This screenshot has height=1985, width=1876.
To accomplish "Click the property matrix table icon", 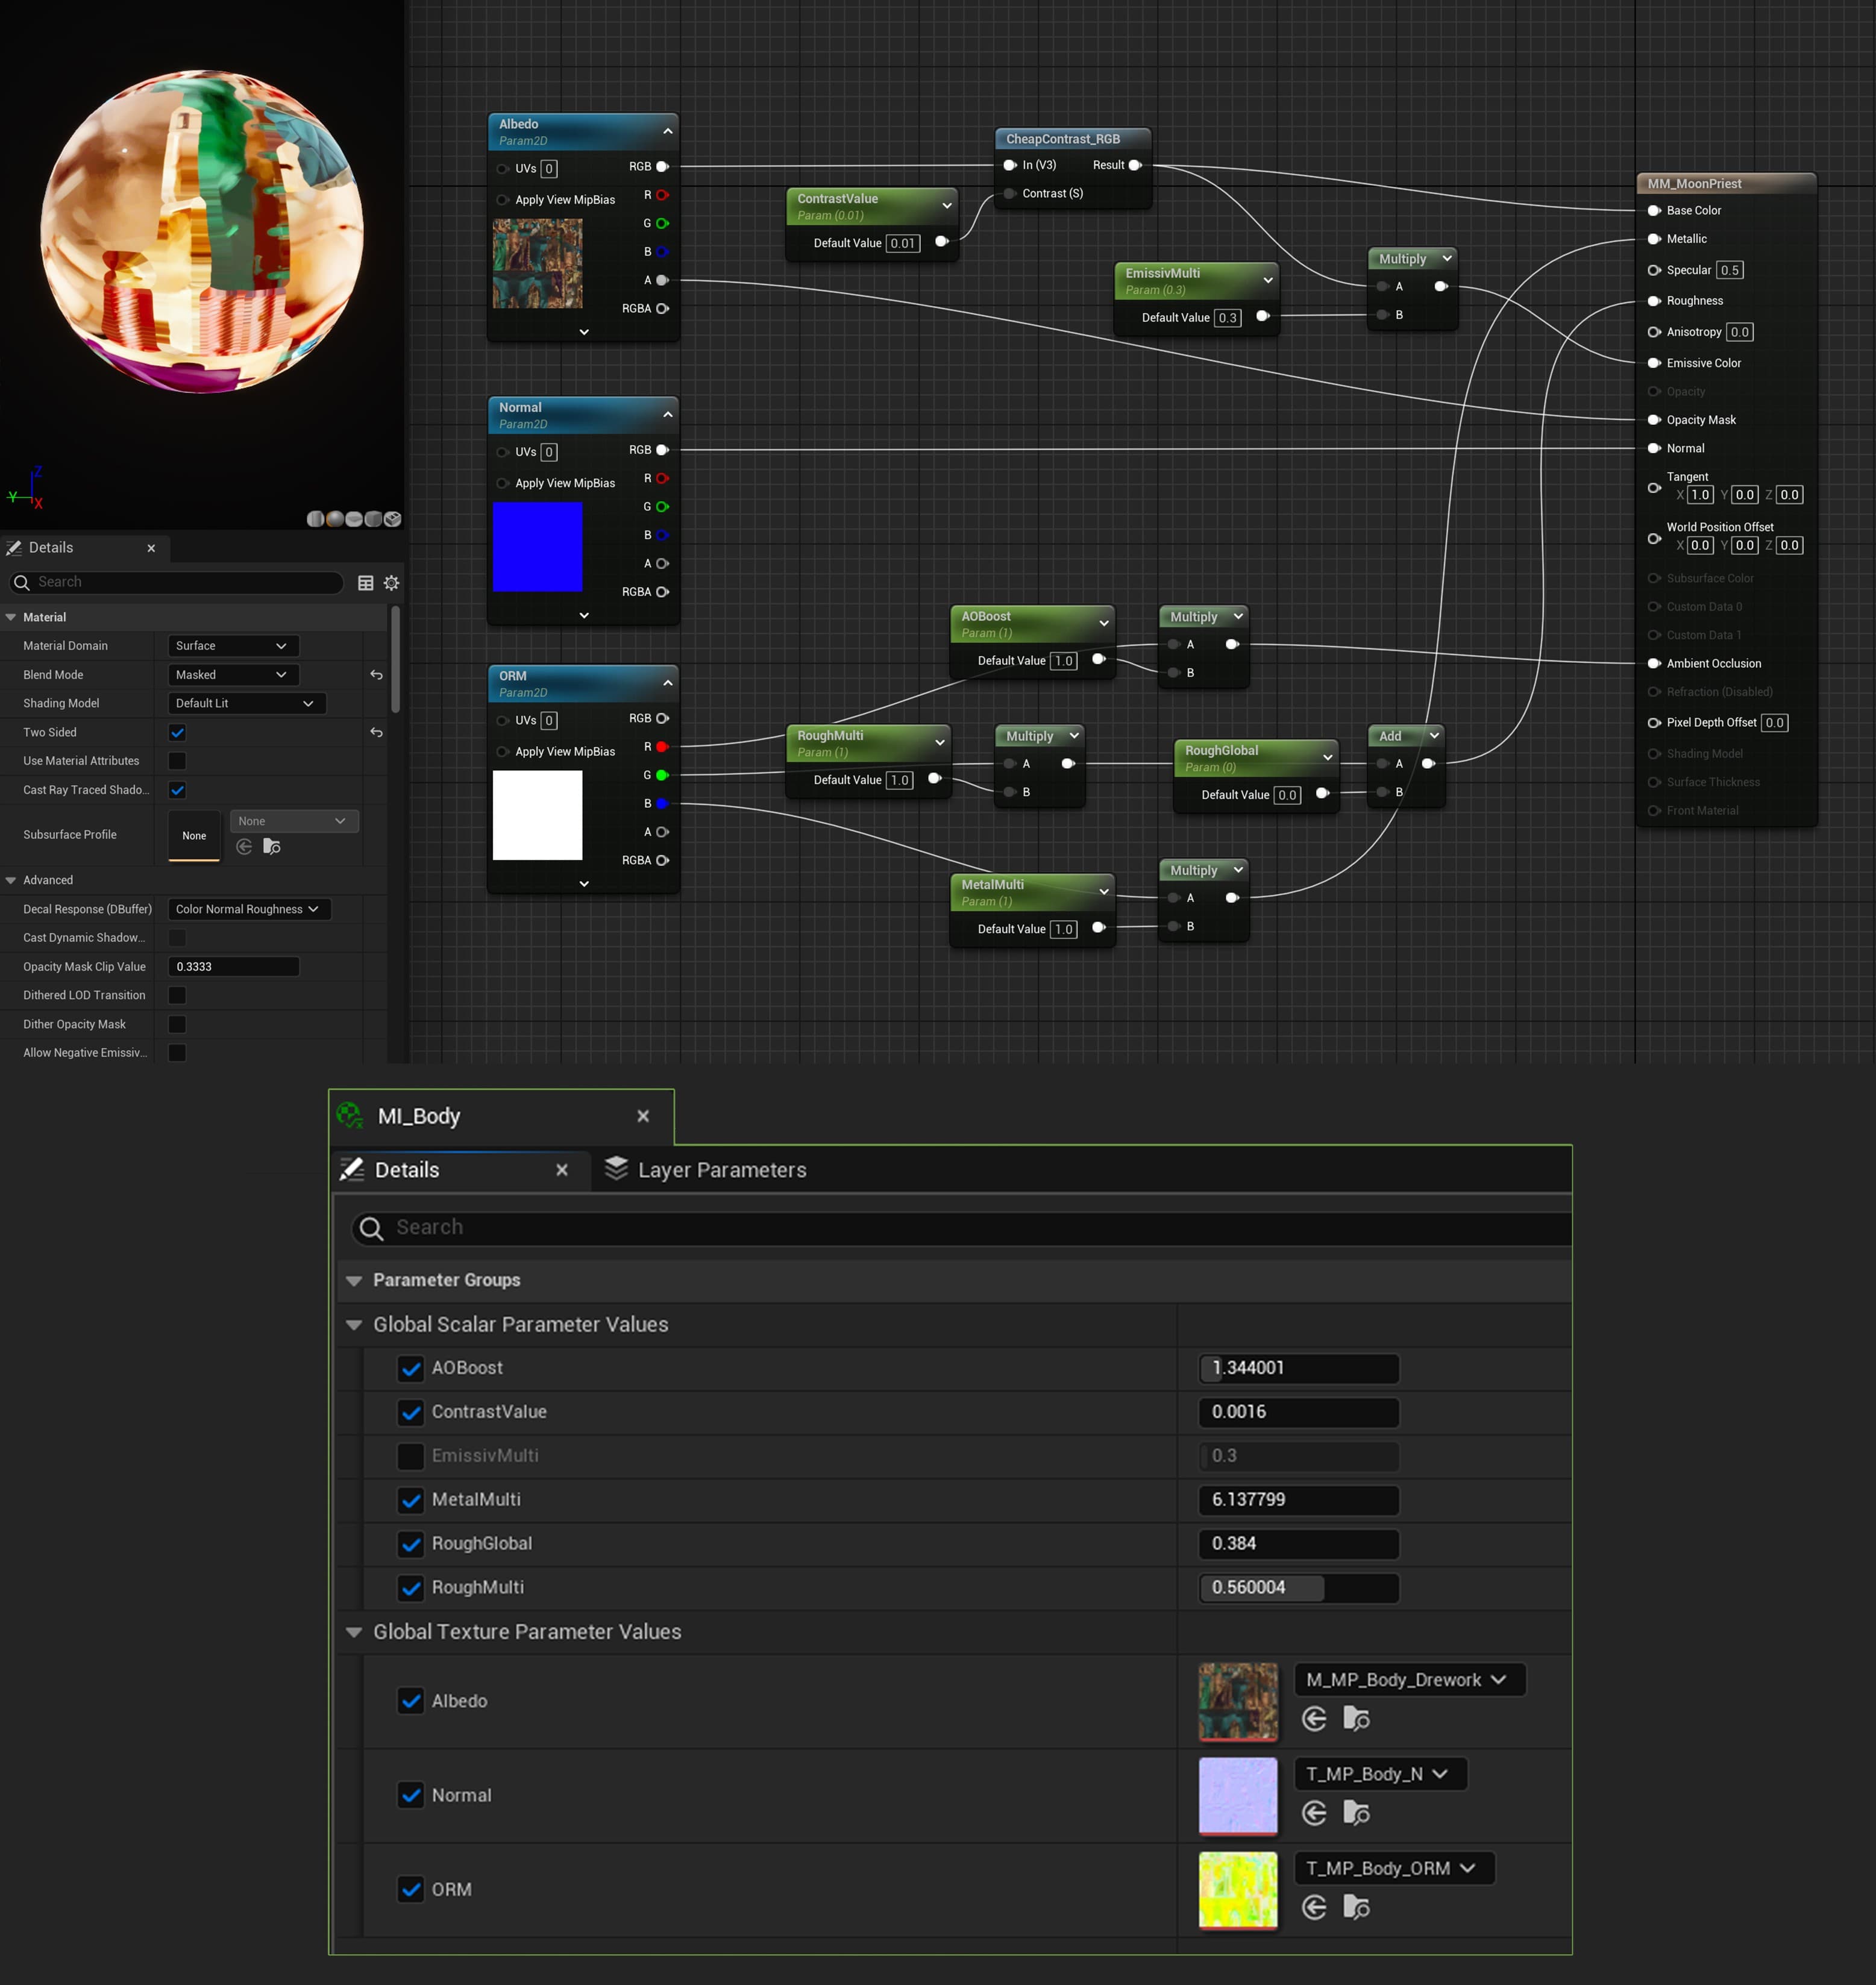I will pyautogui.click(x=366, y=583).
